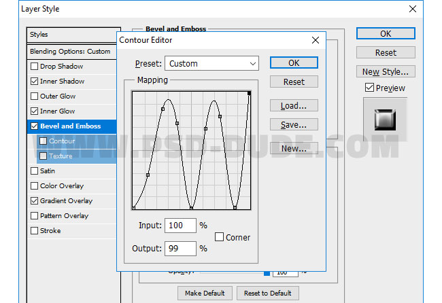
Task: Click the Output percentage field
Action: tap(180, 249)
